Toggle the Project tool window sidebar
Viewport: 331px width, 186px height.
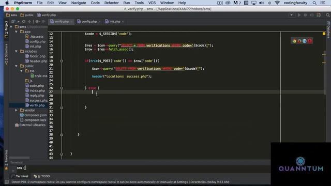pyautogui.click(x=6, y=29)
